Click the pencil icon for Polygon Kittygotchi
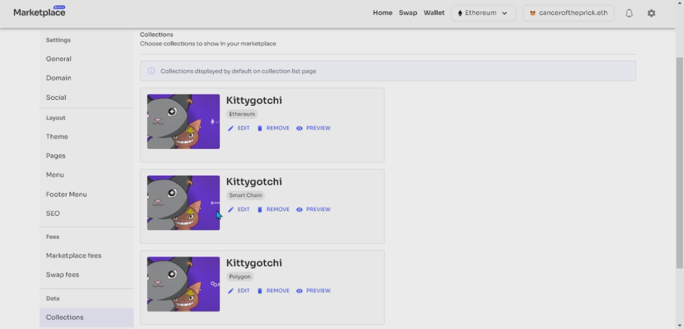Screen dimensions: 684x329 (x=231, y=291)
